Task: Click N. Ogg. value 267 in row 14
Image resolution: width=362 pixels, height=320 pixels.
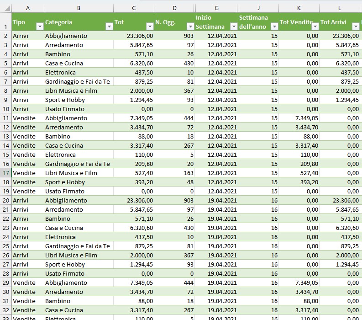Action: pyautogui.click(x=174, y=145)
